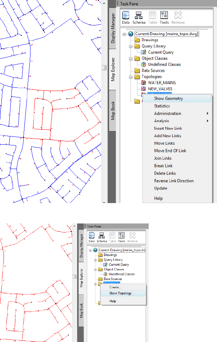Click the Current Query icon in upper pane

pyautogui.click(x=143, y=52)
